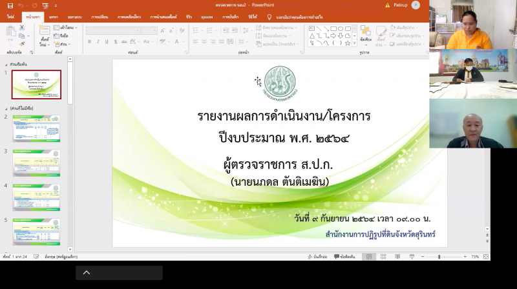The height and width of the screenshot is (289, 517).
Task: Toggle Italic formatting
Action: [98, 42]
